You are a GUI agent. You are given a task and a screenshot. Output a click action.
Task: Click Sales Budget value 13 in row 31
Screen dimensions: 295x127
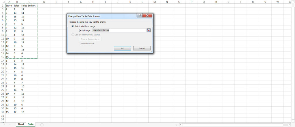click(29, 112)
